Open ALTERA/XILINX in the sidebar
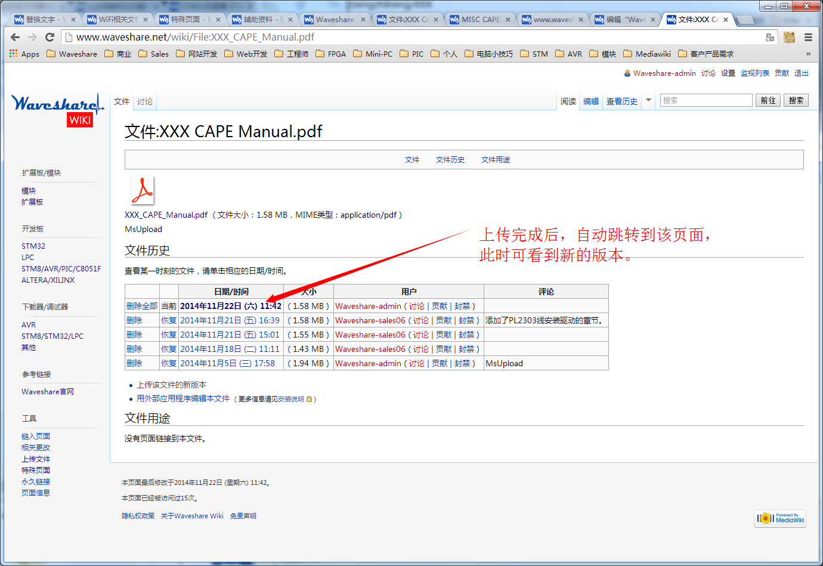The height and width of the screenshot is (566, 823). [48, 280]
